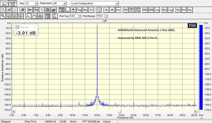212x123 pixels.
Task: Stop the analyzer with the Stop button
Action: (13, 3)
